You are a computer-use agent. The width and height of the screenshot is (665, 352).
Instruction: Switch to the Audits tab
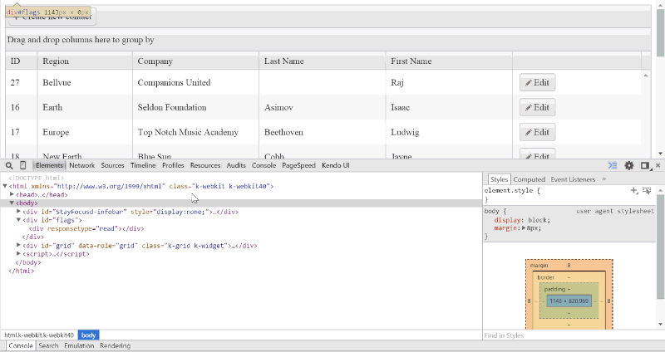pos(236,165)
